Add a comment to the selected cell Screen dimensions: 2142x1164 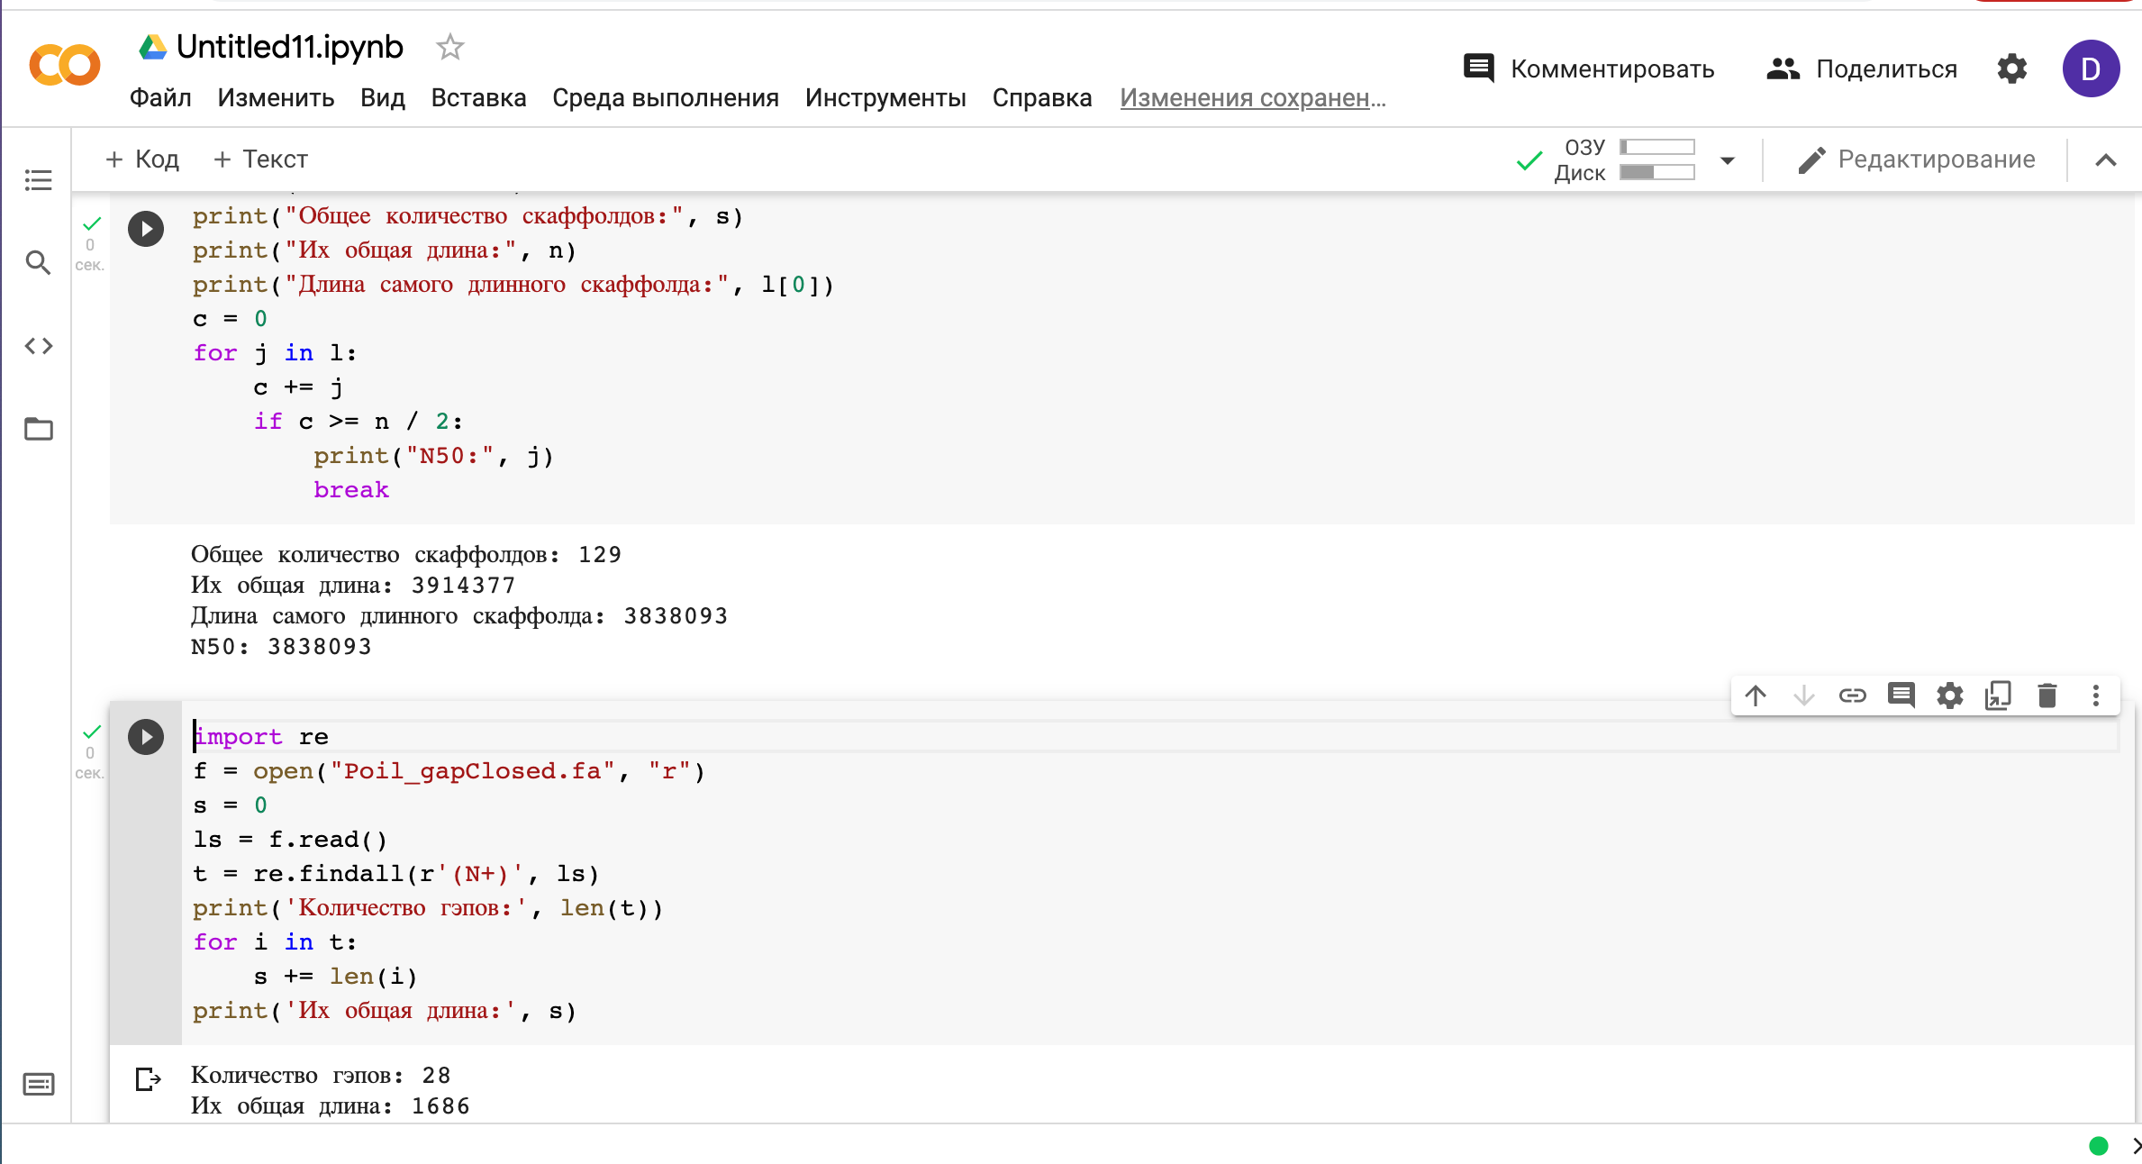click(x=1901, y=696)
